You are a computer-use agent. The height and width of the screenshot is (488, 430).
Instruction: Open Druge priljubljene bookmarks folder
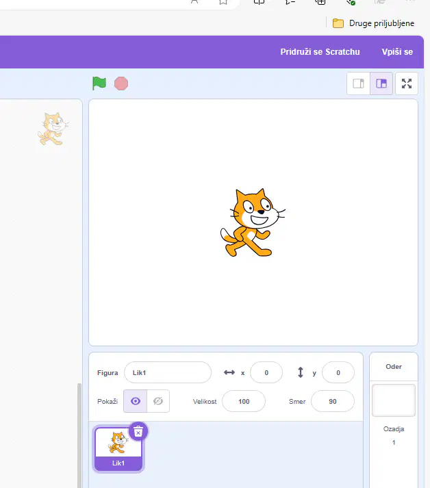373,23
